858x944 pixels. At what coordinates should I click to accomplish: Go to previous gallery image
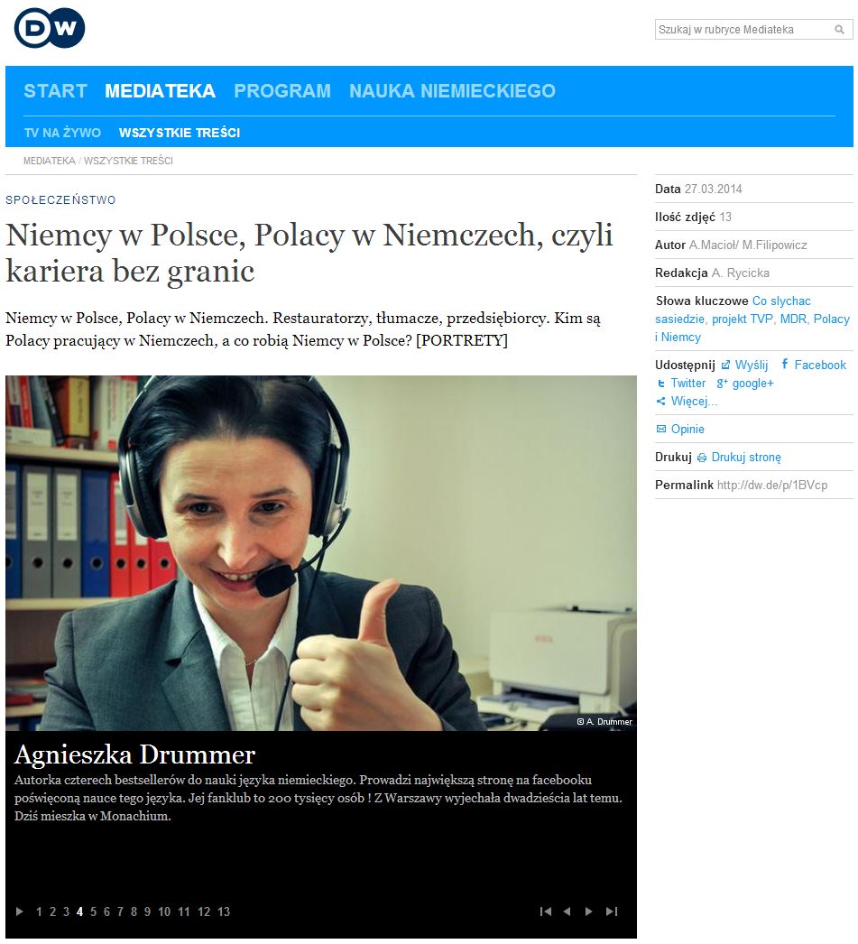click(567, 912)
